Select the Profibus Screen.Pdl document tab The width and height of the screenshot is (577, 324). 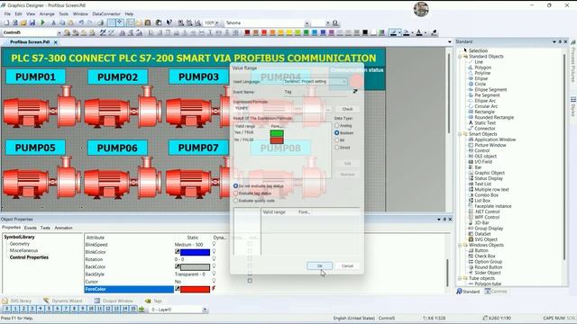click(x=30, y=42)
